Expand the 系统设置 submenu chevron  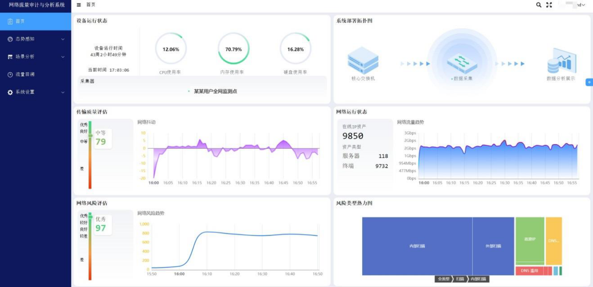tap(63, 92)
